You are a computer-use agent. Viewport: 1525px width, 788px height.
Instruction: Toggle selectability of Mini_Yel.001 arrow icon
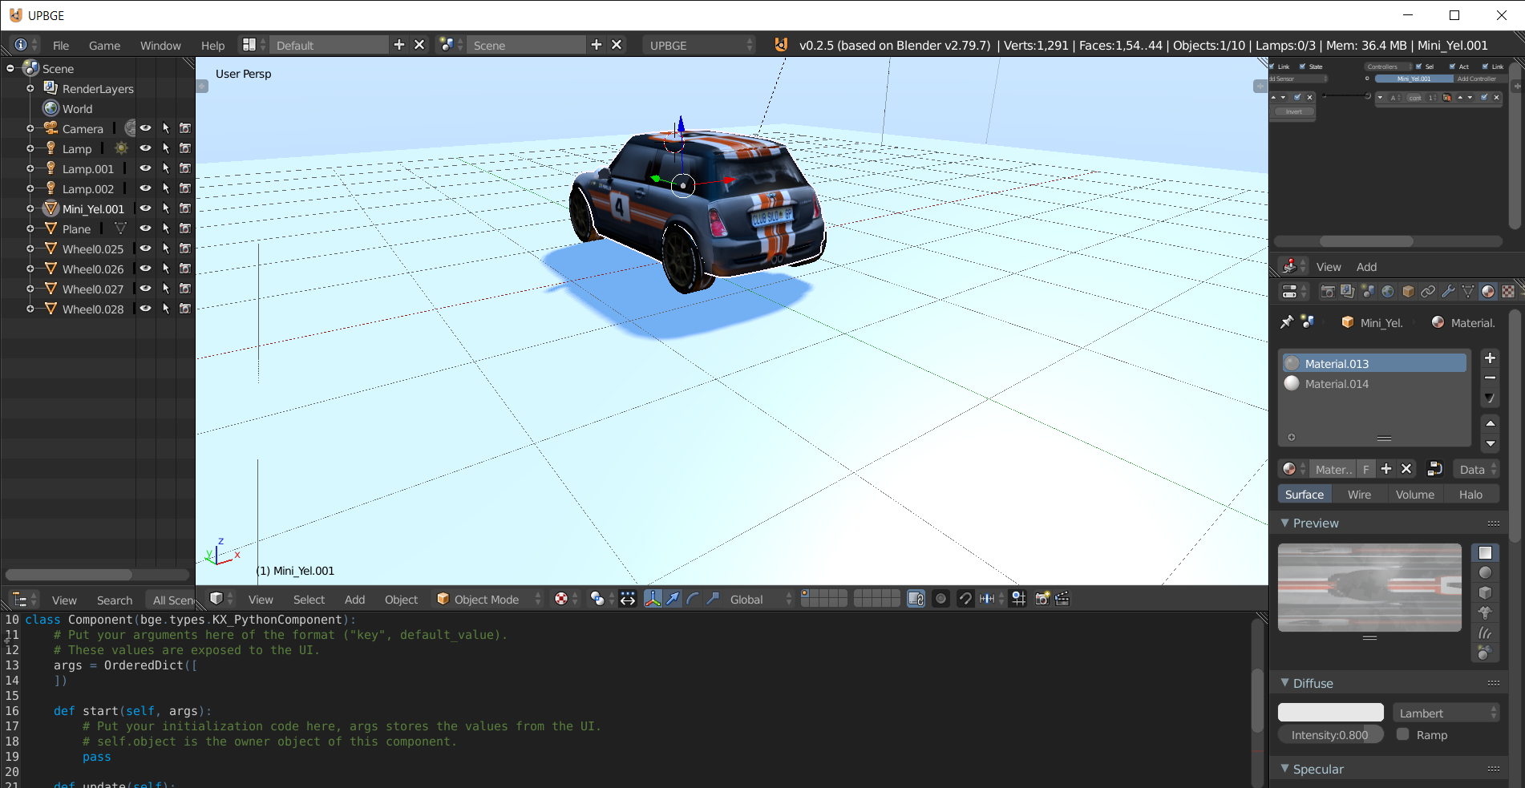click(x=166, y=208)
